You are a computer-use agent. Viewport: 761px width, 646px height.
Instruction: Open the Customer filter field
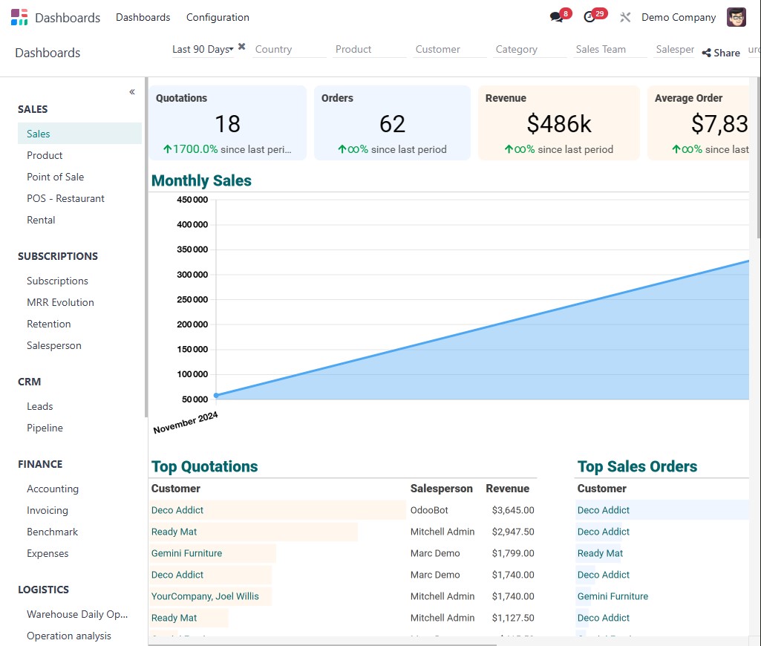pos(449,50)
